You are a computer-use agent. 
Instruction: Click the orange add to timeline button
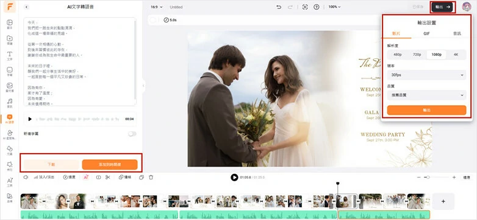(110, 165)
